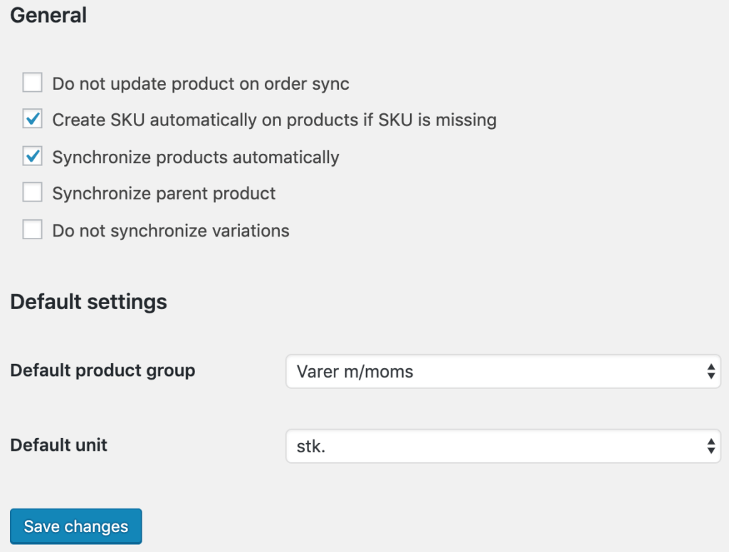Disable the Synchronize products automatically checkbox

(x=33, y=156)
